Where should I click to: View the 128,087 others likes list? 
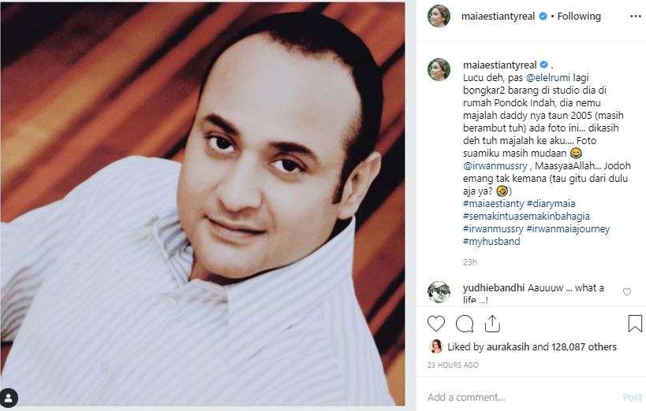point(584,346)
